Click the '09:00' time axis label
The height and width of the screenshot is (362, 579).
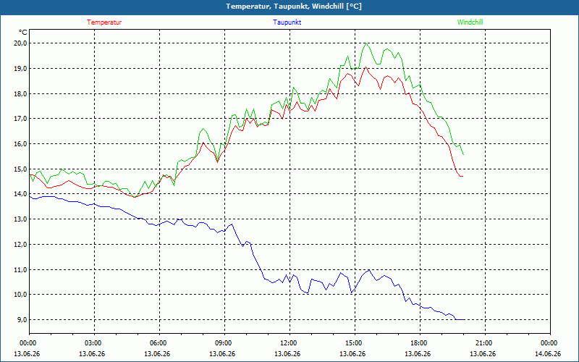[x=222, y=343]
